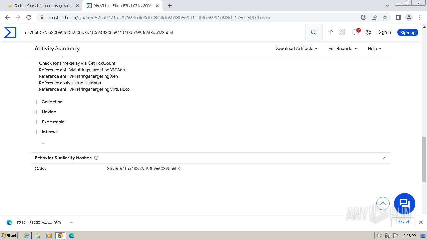Open the Chrome profile avatar
The image size is (427, 240).
point(409,18)
